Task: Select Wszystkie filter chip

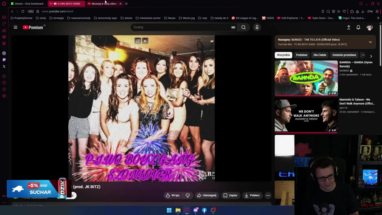Action: (x=283, y=55)
